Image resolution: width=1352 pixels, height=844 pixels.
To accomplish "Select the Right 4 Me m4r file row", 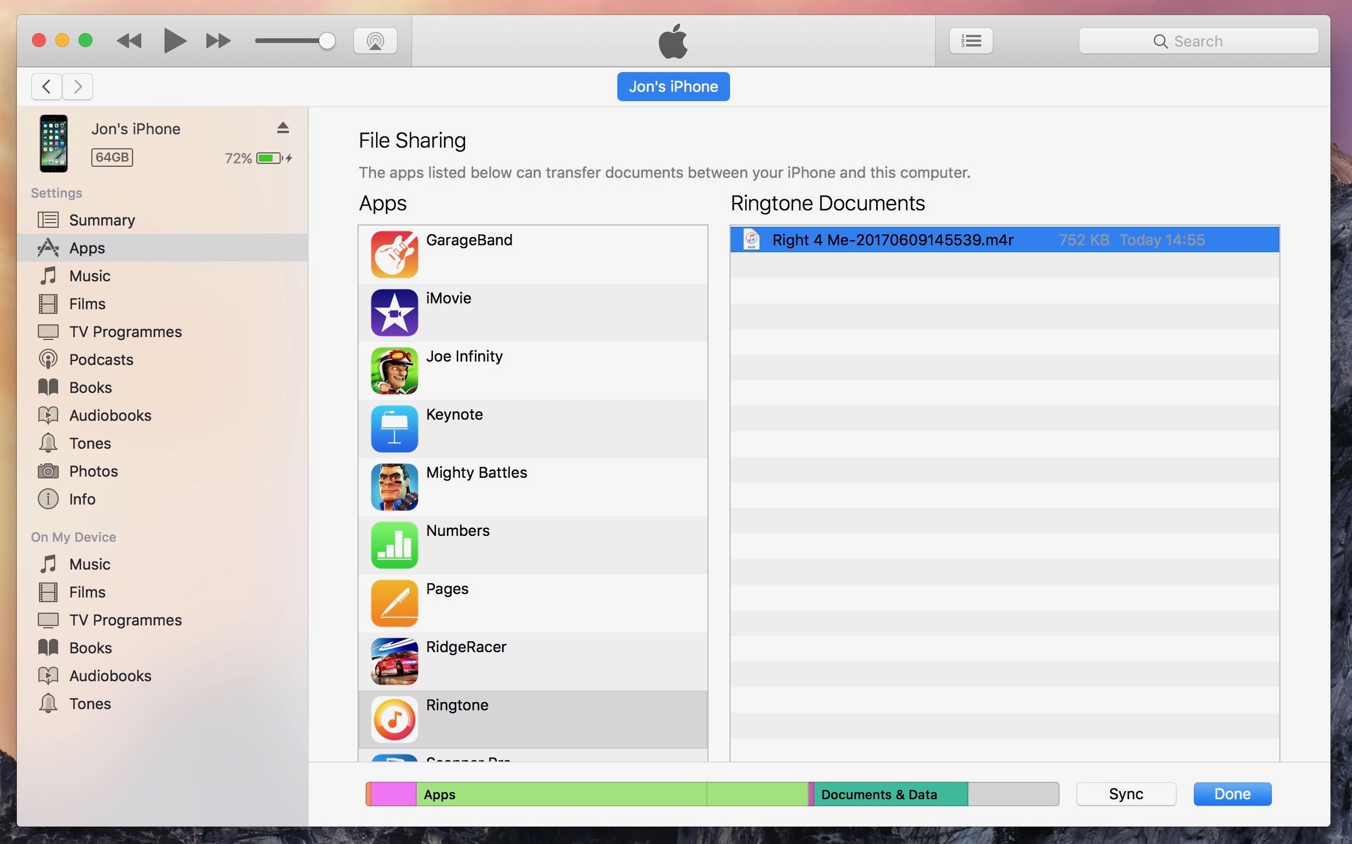I will point(1005,239).
